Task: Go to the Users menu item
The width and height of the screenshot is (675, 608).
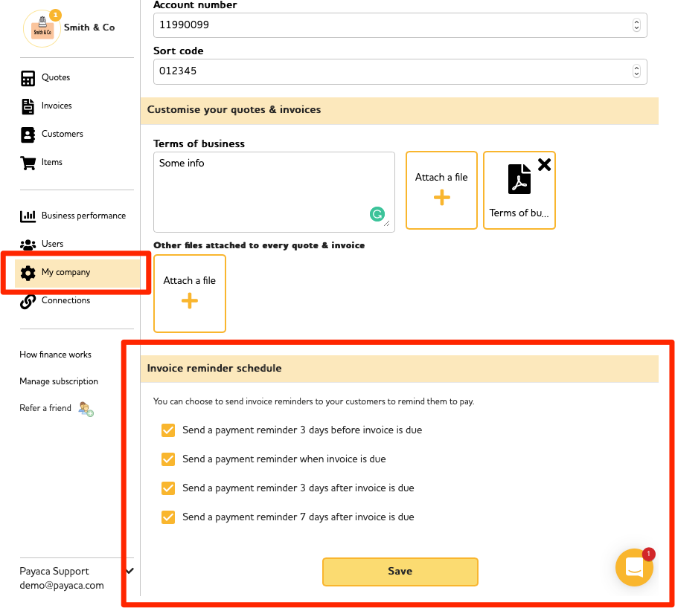Action: click(x=52, y=245)
